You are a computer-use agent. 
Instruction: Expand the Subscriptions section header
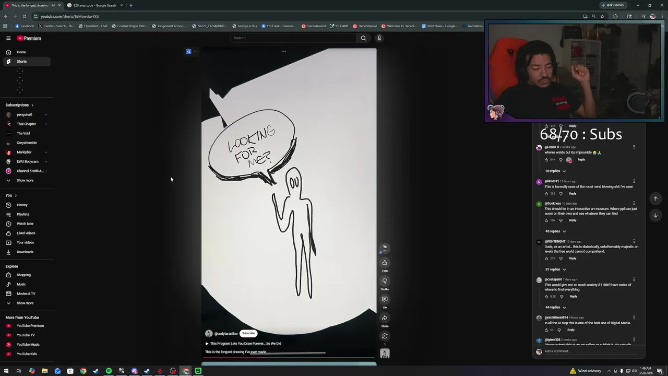(20, 105)
